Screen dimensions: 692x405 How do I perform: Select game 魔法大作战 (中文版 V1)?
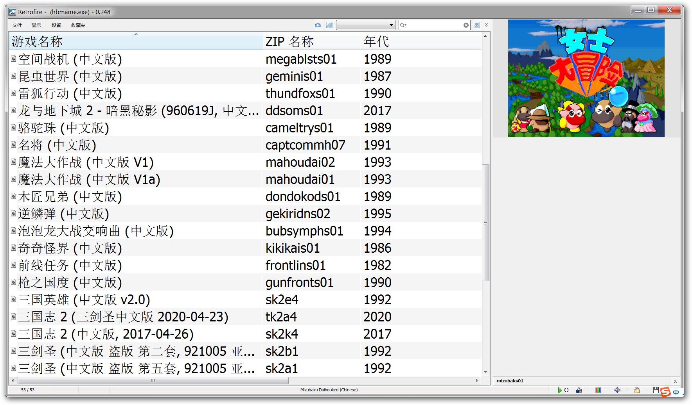click(86, 162)
